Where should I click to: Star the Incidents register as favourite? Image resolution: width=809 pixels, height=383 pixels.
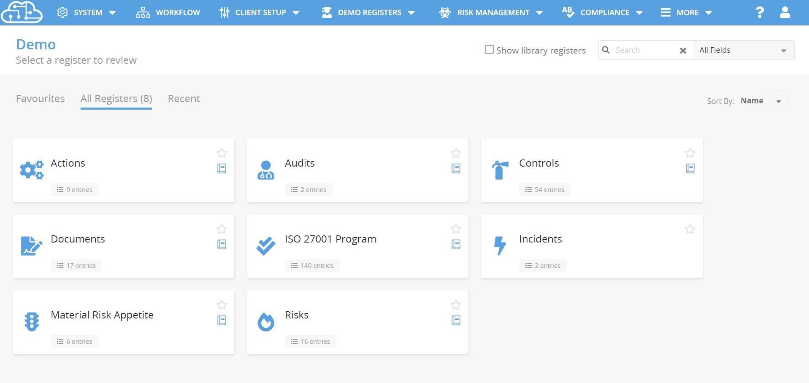[x=690, y=229]
